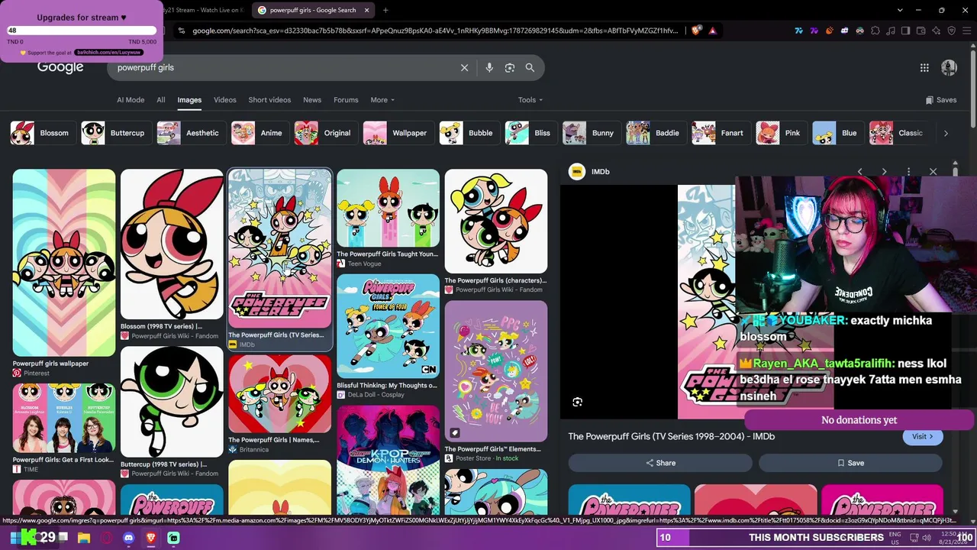Submit search with the magnifying glass icon
Screen dimensions: 977x550
pyautogui.click(x=530, y=68)
